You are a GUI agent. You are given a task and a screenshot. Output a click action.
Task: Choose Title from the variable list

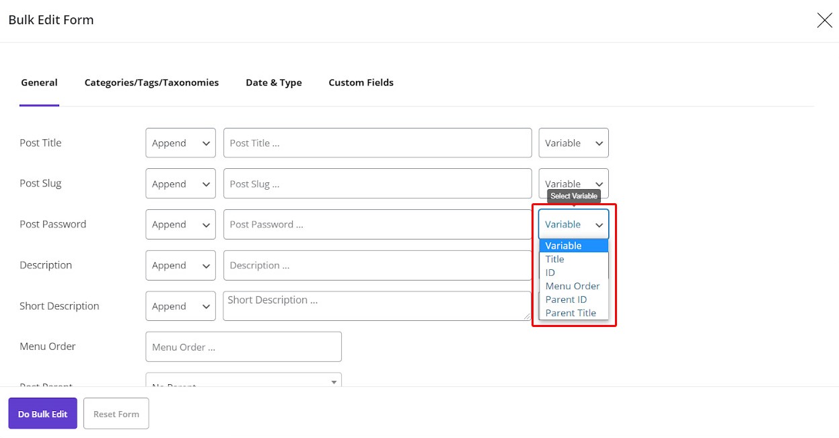coord(574,259)
